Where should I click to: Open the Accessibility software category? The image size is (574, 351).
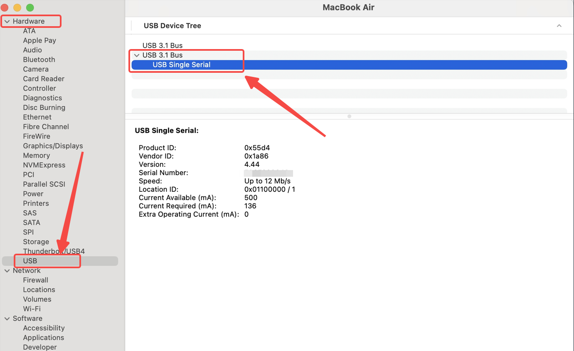pyautogui.click(x=44, y=328)
